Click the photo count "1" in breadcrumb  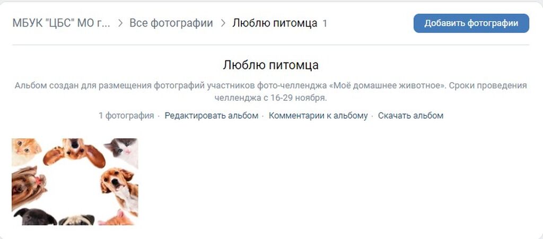pyautogui.click(x=325, y=24)
